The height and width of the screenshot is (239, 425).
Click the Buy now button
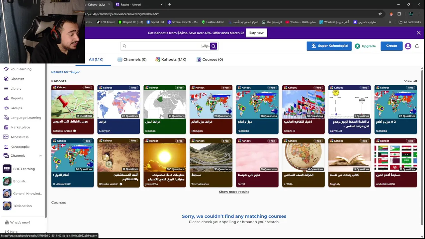256,33
